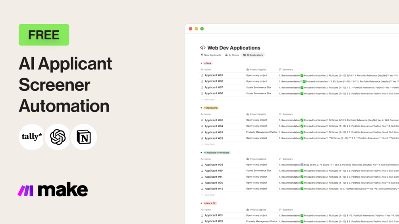Click the Available for Projects status tag
This screenshot has height=224, width=399.
(x=217, y=153)
